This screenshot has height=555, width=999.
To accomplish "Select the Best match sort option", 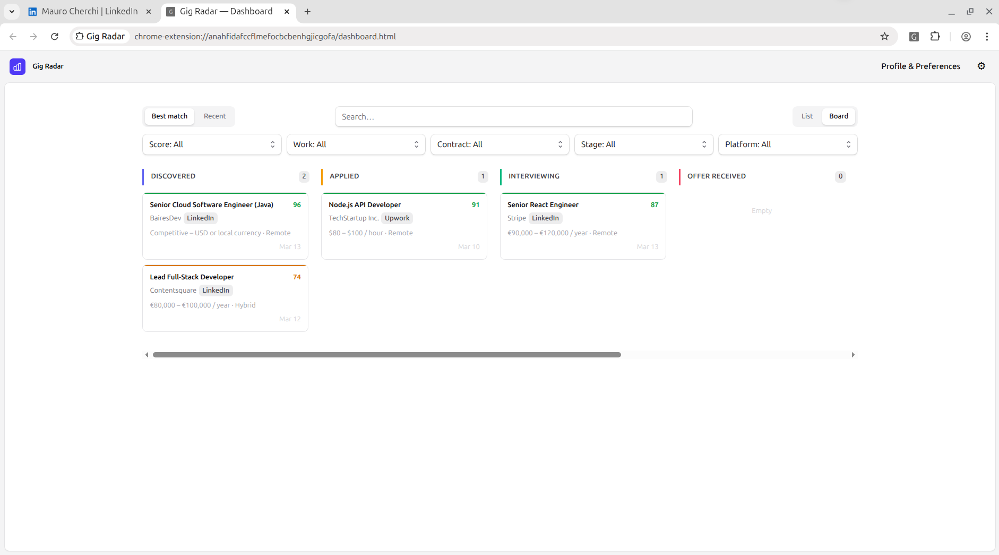I will click(169, 116).
